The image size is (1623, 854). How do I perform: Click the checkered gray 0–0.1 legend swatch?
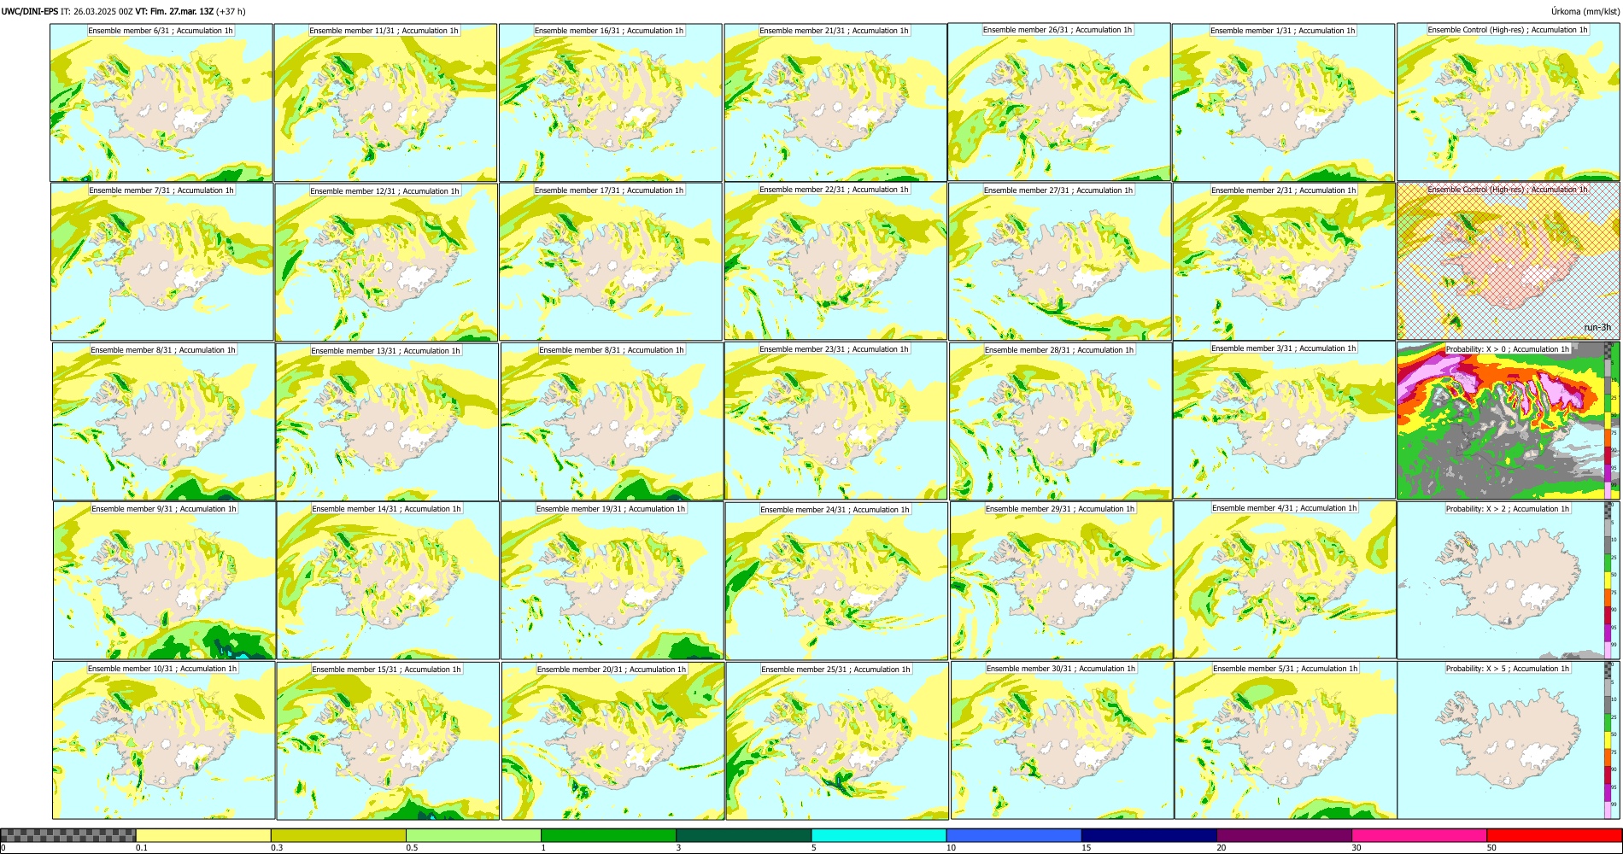[x=68, y=835]
